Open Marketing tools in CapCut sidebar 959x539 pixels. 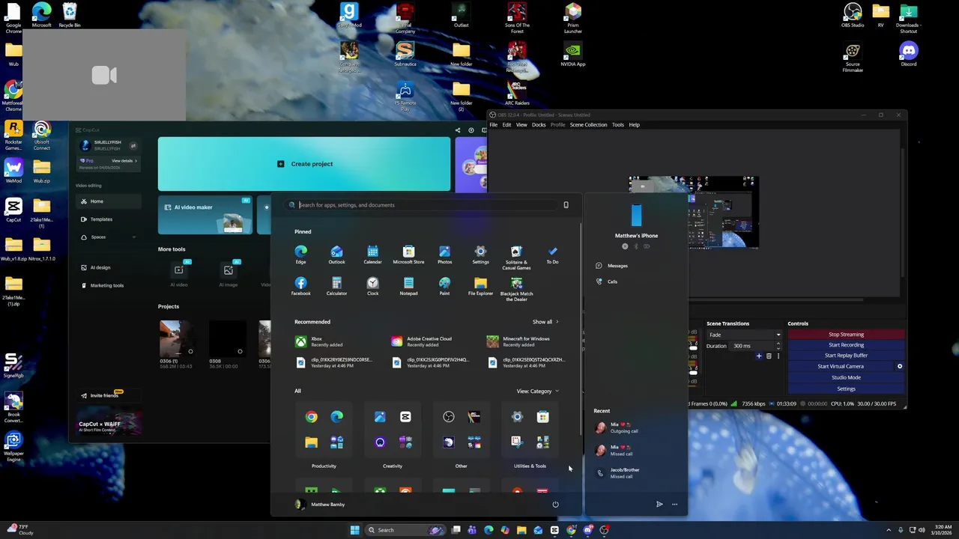[109, 285]
